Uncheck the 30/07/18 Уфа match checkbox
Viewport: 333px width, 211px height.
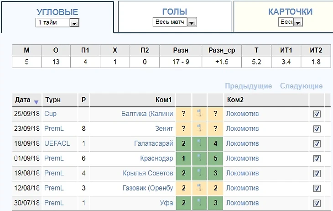tap(317, 203)
